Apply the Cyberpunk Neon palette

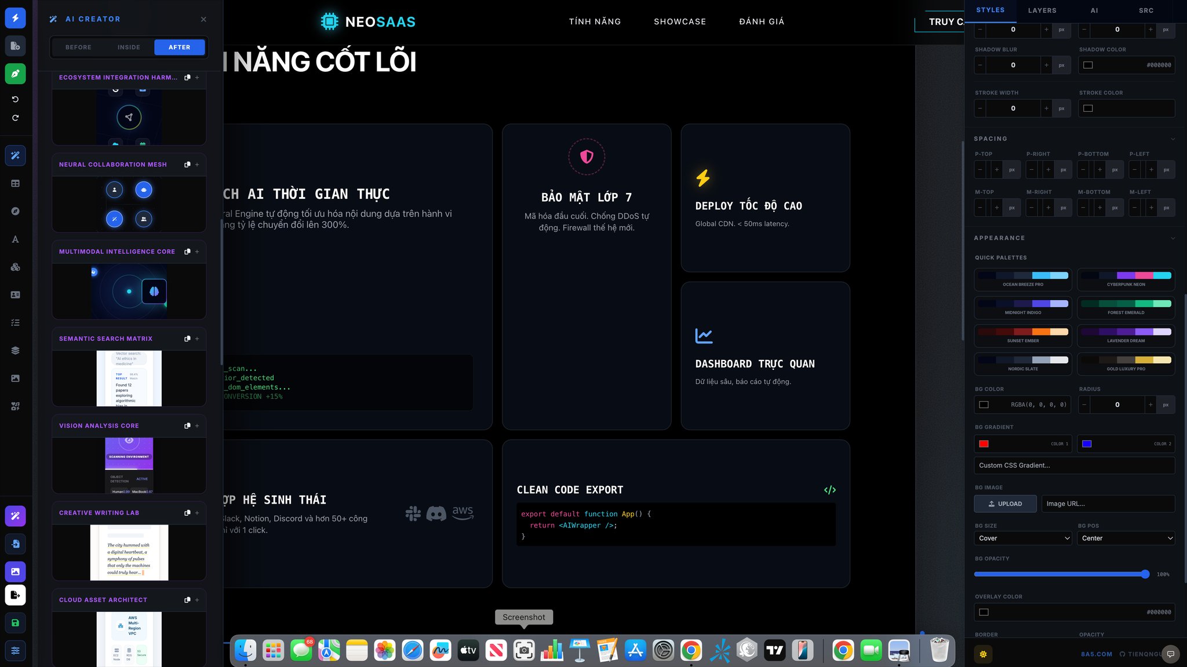tap(1126, 279)
